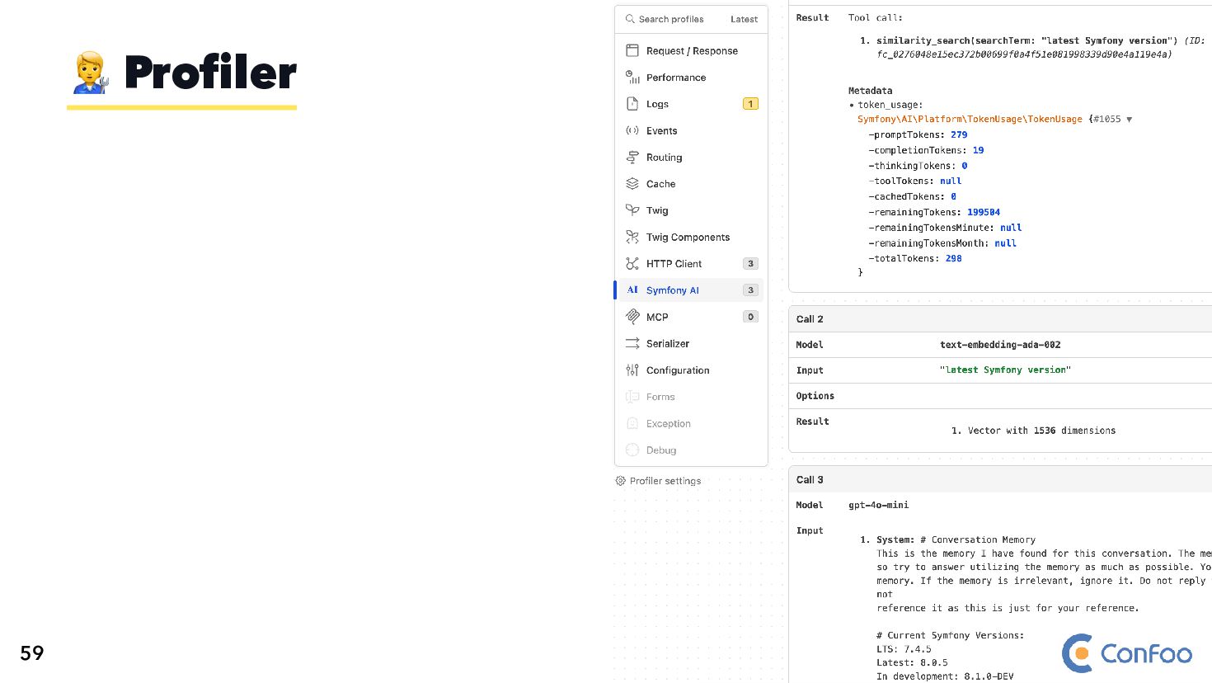Open Profiler settings
This screenshot has height=683, width=1212.
[659, 481]
